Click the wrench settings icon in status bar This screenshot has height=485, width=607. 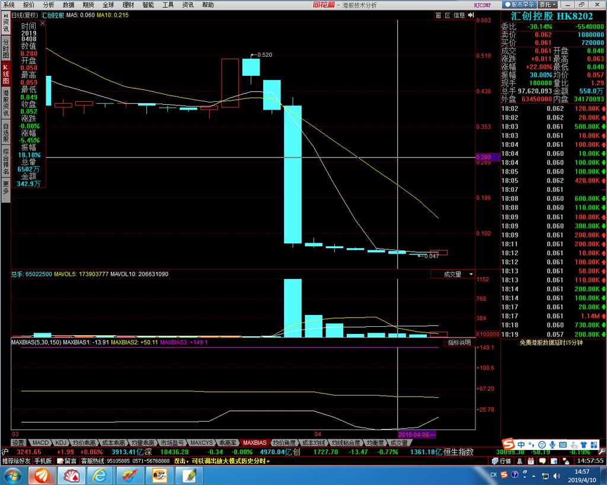[x=601, y=452]
